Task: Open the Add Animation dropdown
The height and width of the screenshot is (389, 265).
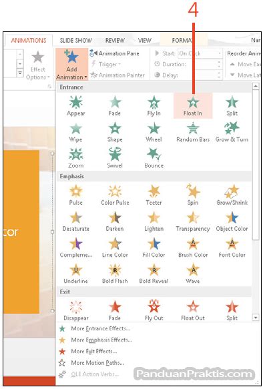Action: [x=71, y=65]
